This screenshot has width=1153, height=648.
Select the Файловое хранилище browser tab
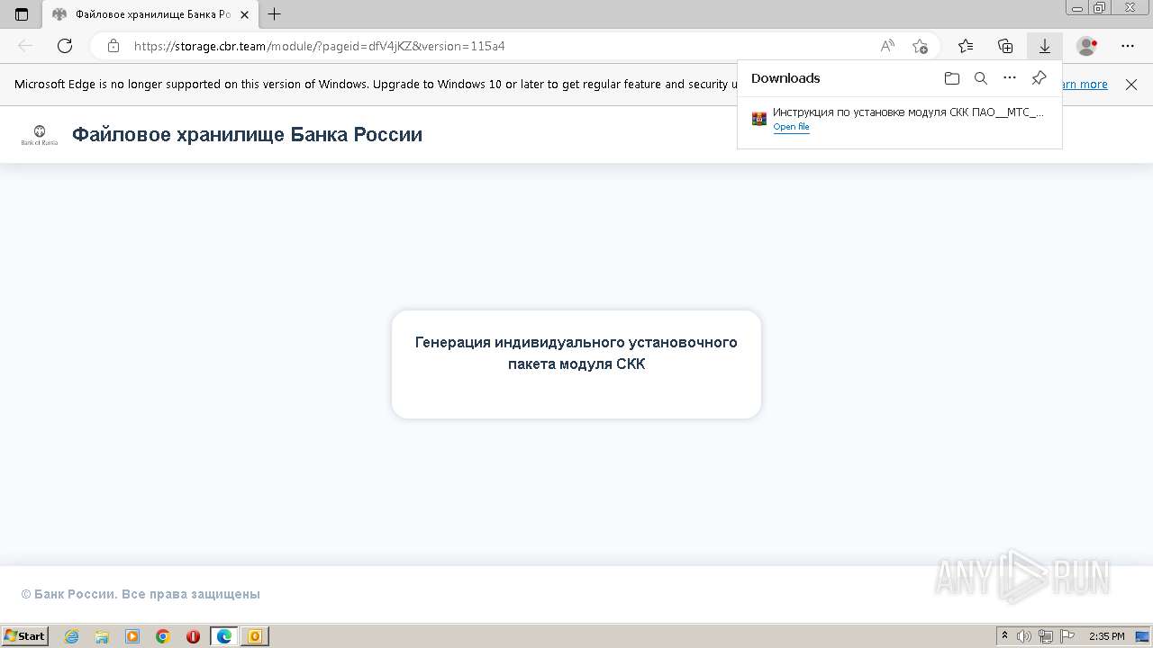150,14
